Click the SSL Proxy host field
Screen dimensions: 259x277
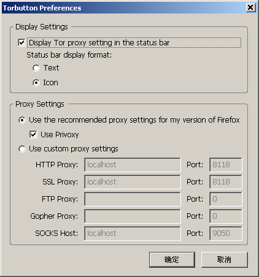[133, 182]
